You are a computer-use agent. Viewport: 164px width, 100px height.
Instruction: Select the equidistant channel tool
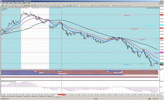point(92,6)
